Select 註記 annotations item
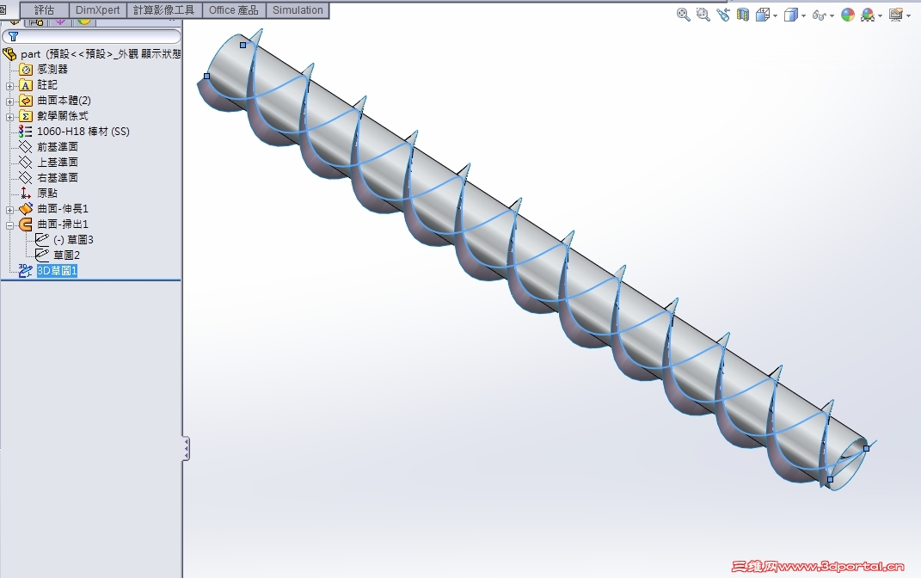Viewport: 921px width, 578px height. click(47, 85)
